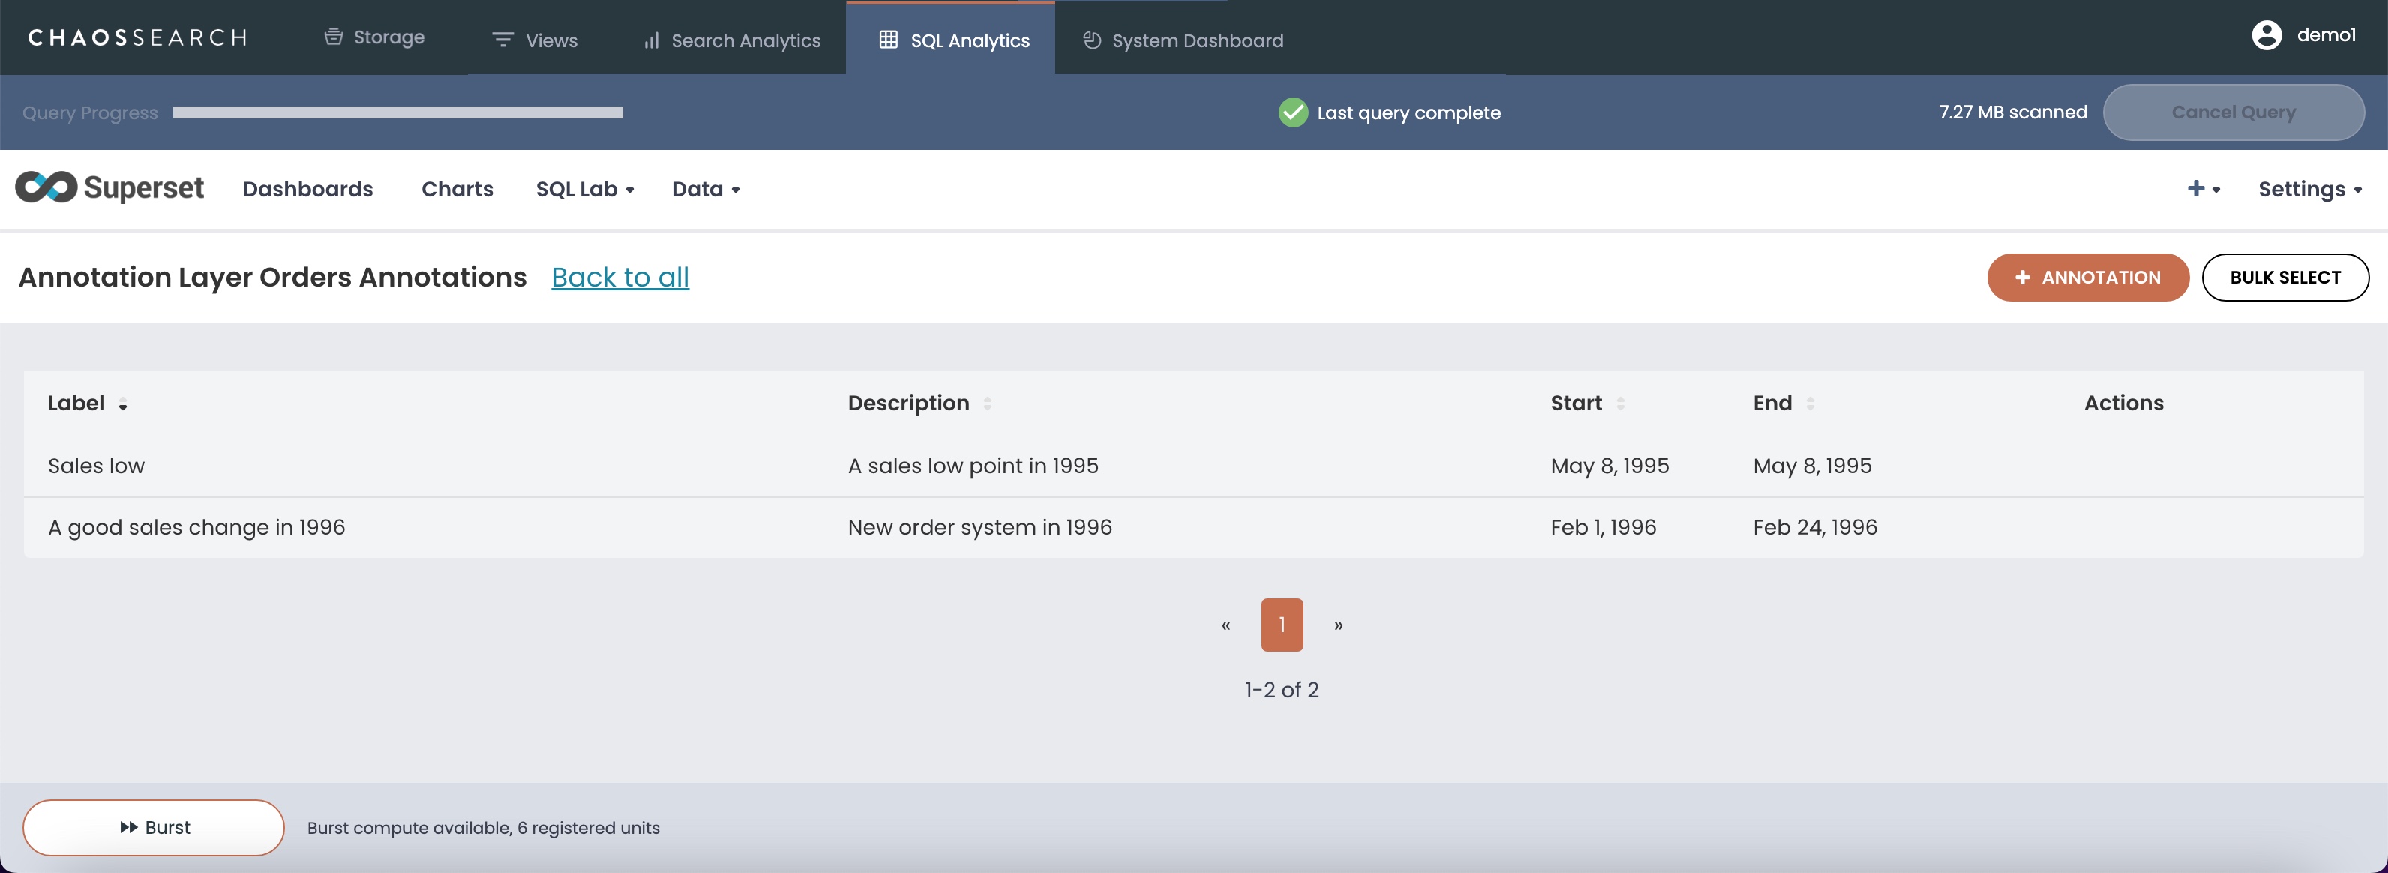Viewport: 2388px width, 873px height.
Task: Select page 1 in pagination
Action: click(x=1281, y=625)
